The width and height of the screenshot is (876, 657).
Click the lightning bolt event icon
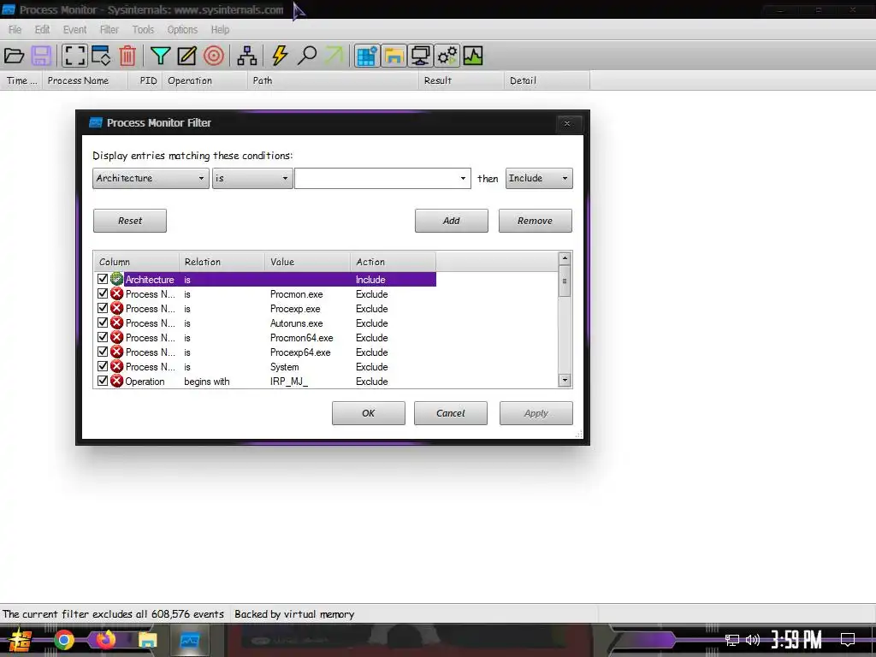point(280,56)
